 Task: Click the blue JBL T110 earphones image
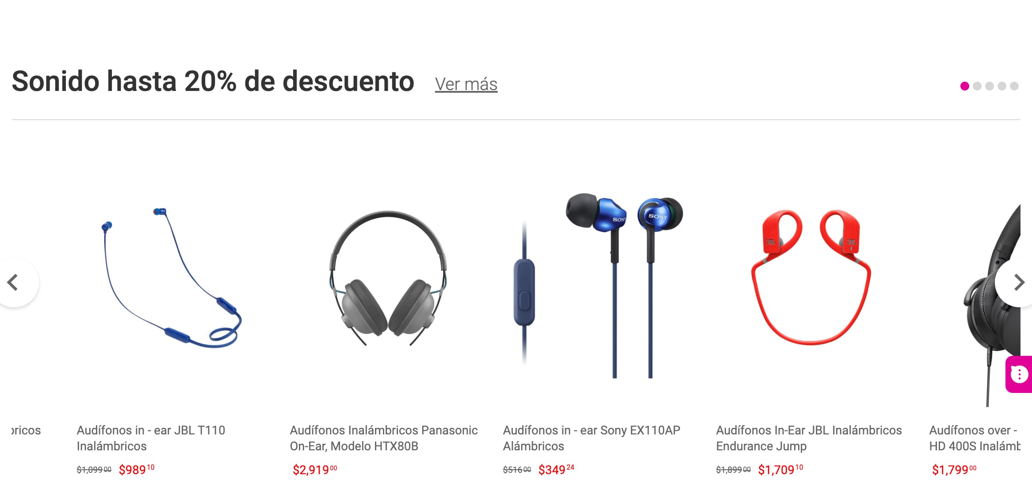(x=172, y=278)
